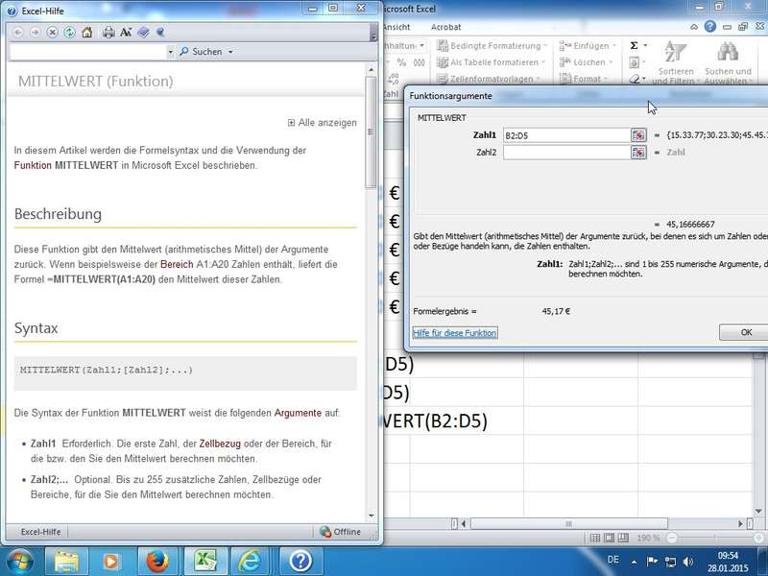Collapse dialog using the Zahl1 range selector icon
The image size is (768, 576).
(x=638, y=135)
